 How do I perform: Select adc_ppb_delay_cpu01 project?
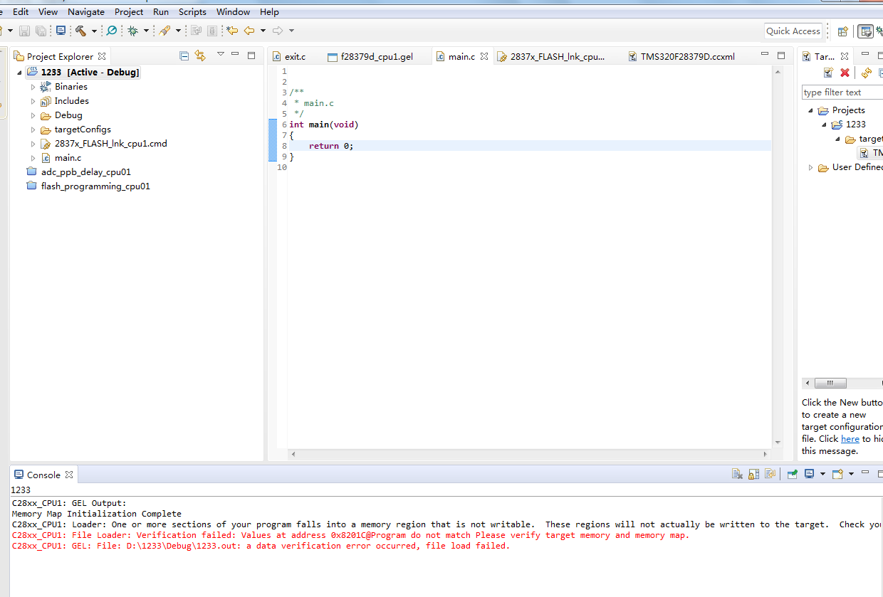[85, 172]
